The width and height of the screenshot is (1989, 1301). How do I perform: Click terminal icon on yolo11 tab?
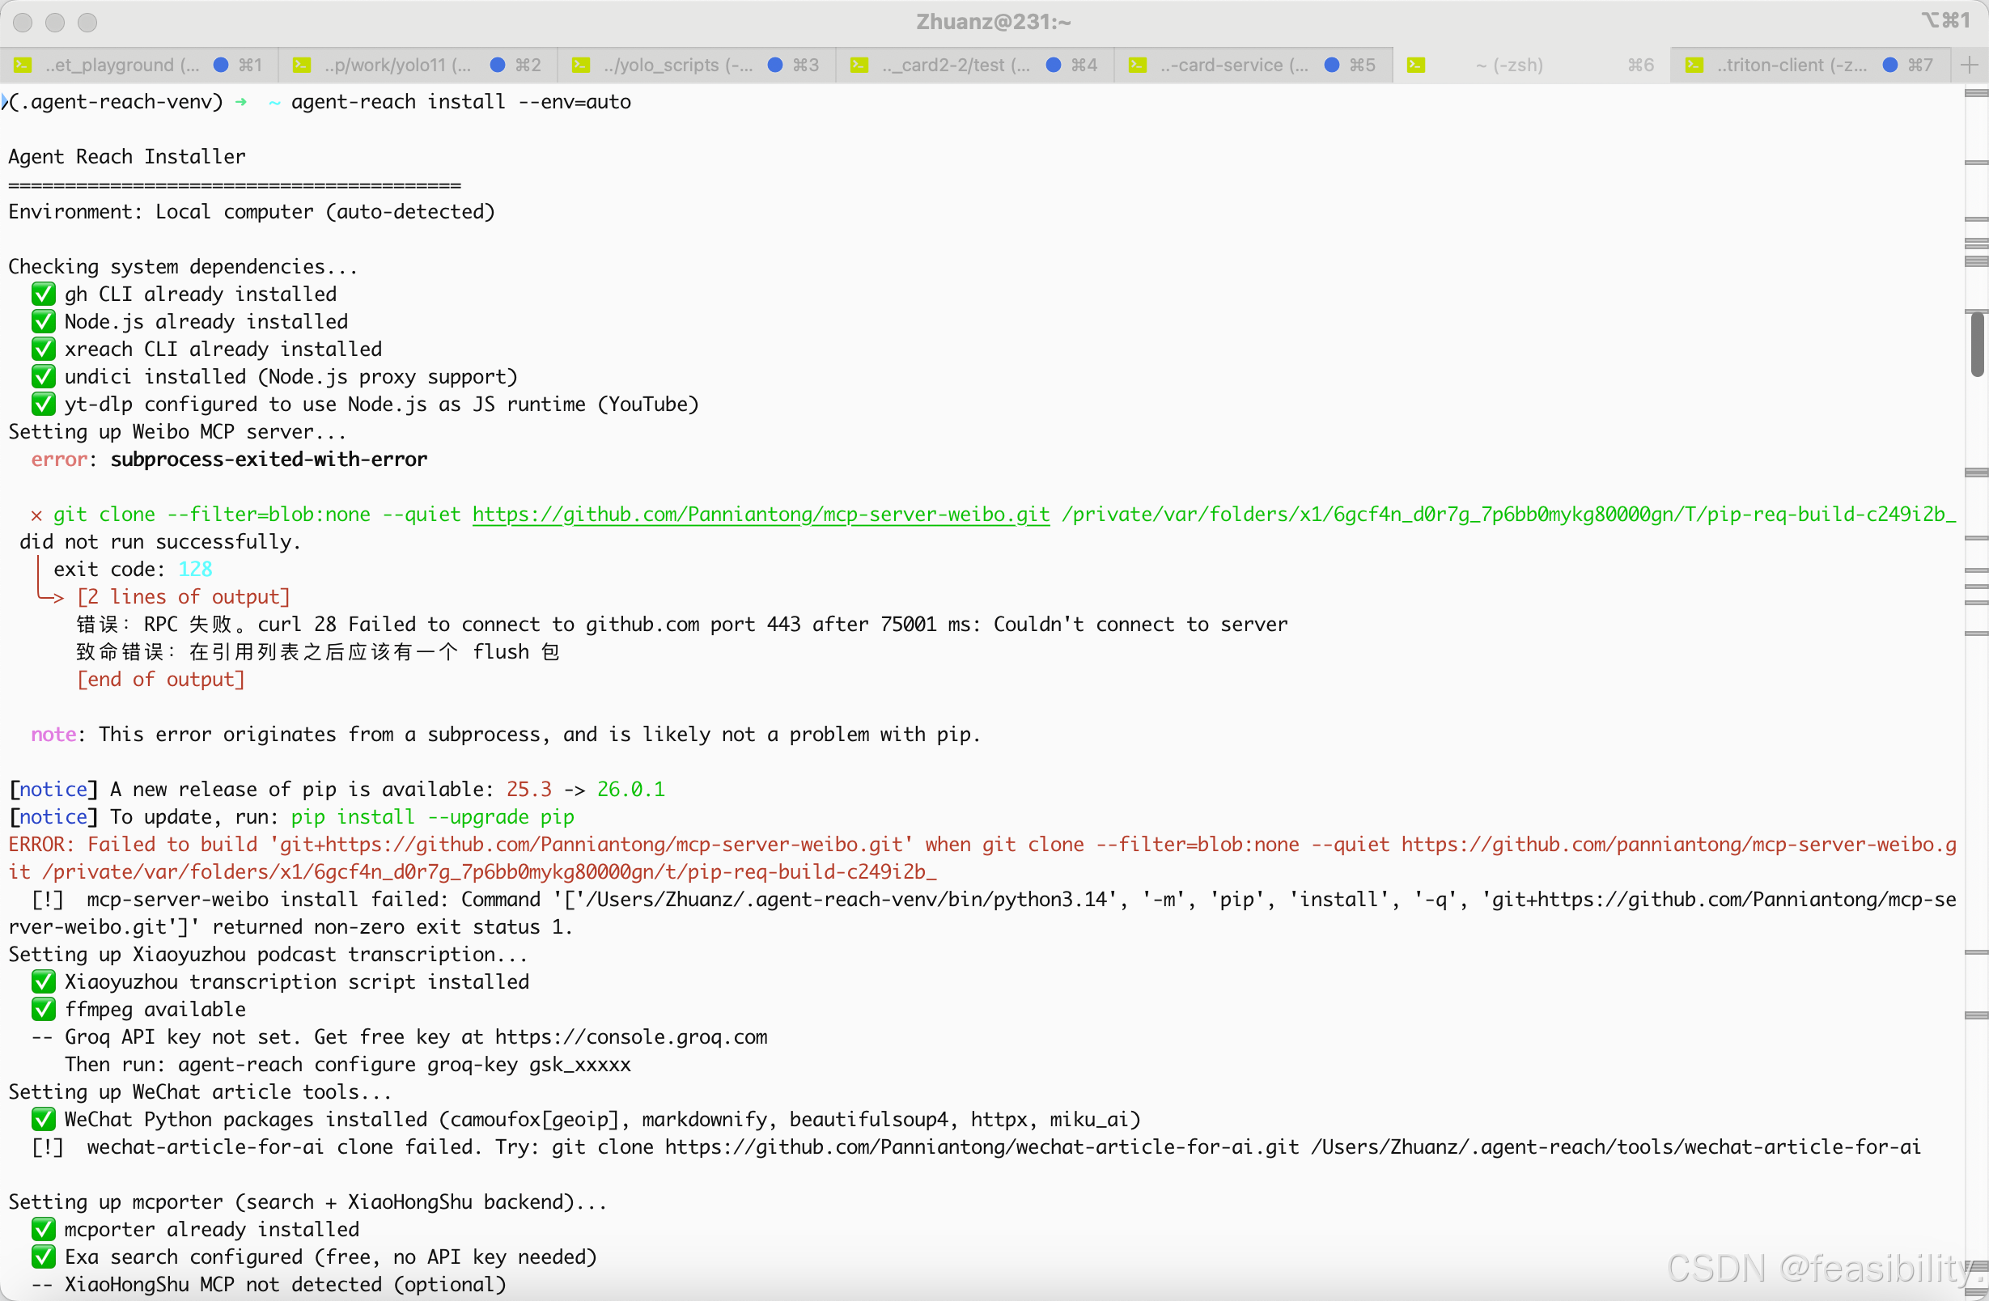pos(302,66)
